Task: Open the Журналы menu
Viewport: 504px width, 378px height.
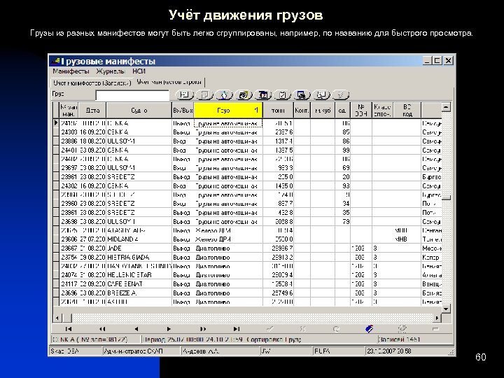Action: point(111,71)
